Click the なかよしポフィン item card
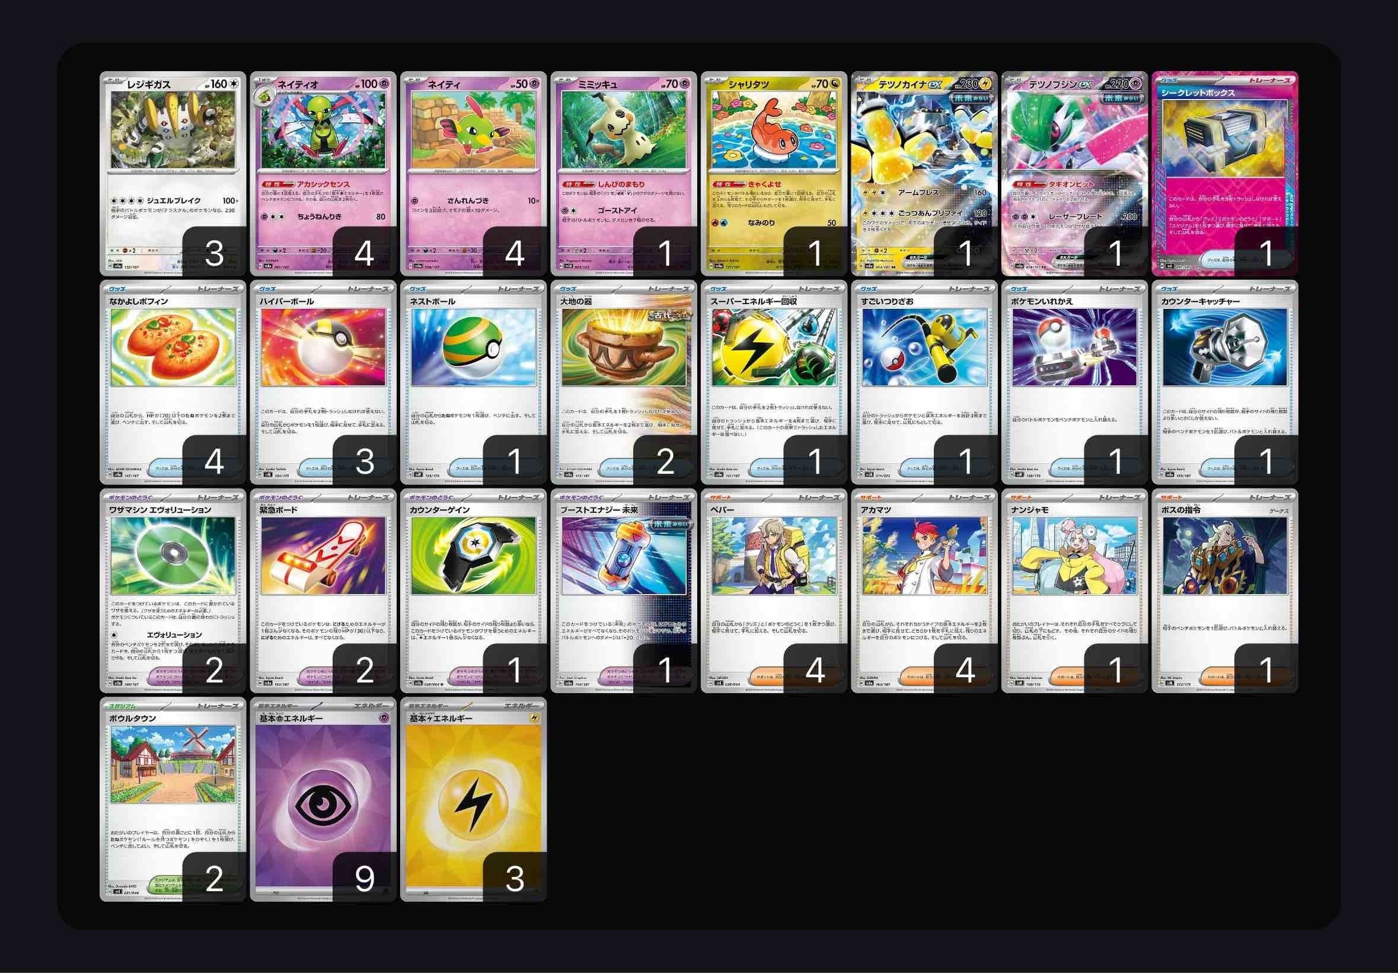The width and height of the screenshot is (1398, 973). [173, 382]
